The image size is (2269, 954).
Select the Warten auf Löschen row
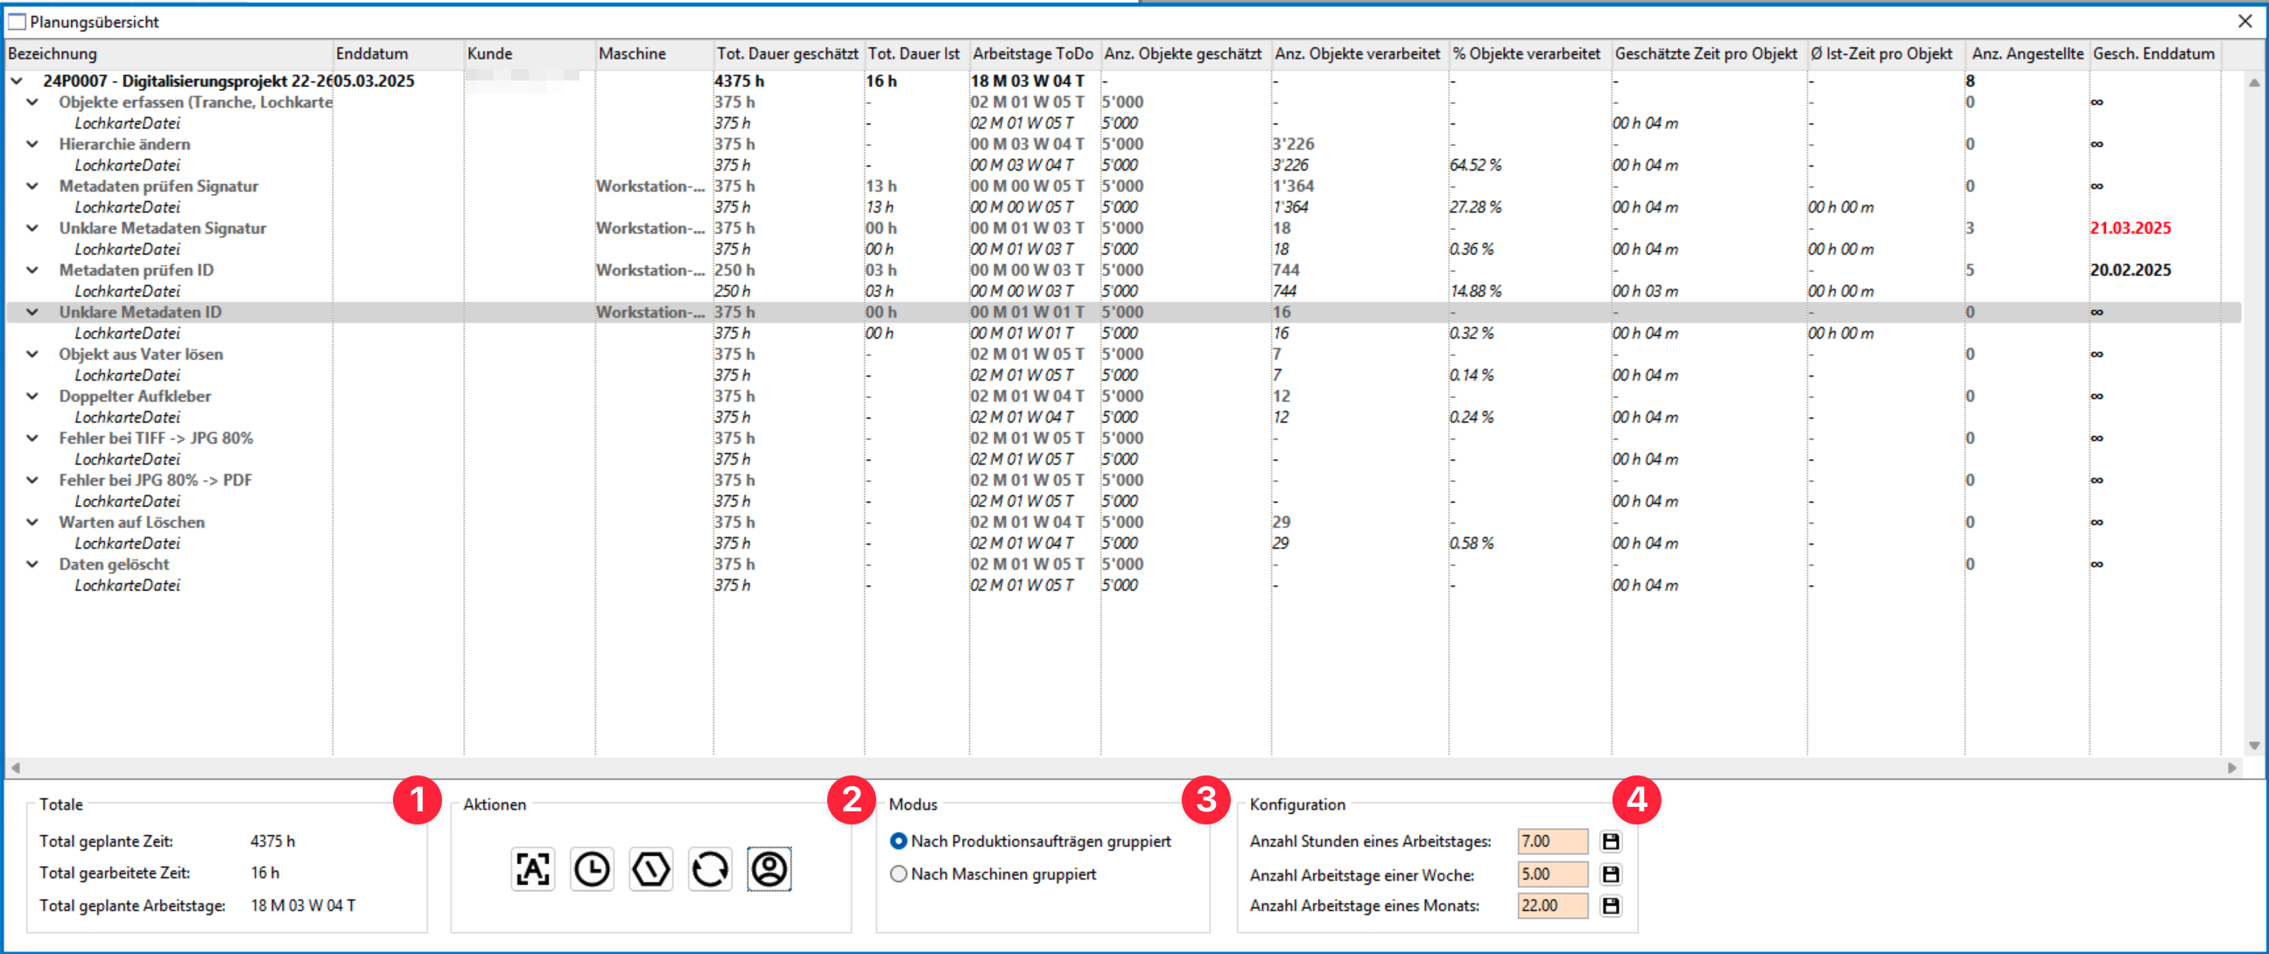(x=132, y=523)
